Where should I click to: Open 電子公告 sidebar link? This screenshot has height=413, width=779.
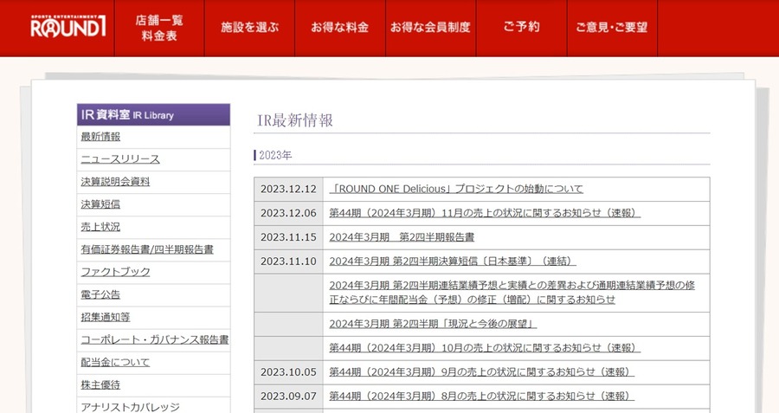click(100, 294)
